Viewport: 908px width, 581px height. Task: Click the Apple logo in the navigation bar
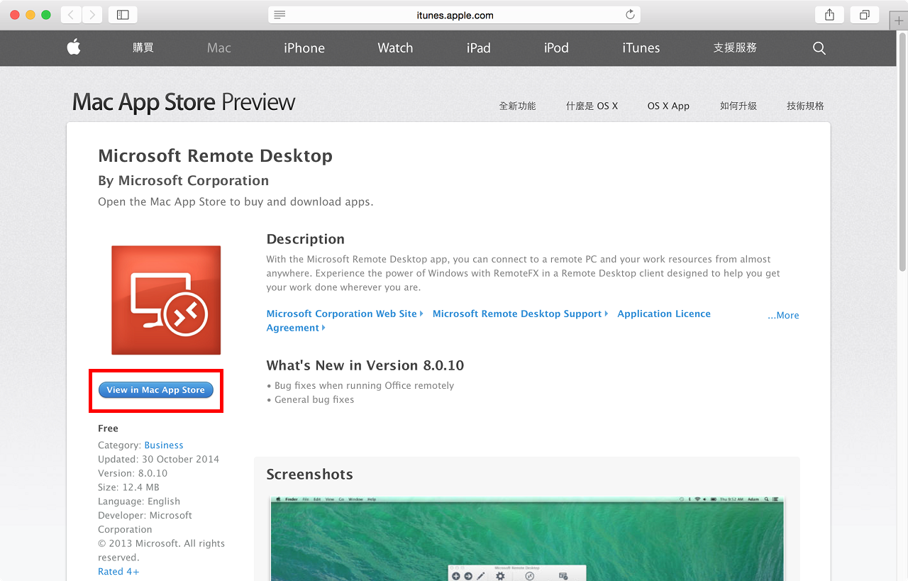click(74, 48)
